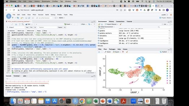Image resolution: width=189 pixels, height=106 pixels.
Task: Toggle the In selection checkbox
Action: (x=7, y=31)
